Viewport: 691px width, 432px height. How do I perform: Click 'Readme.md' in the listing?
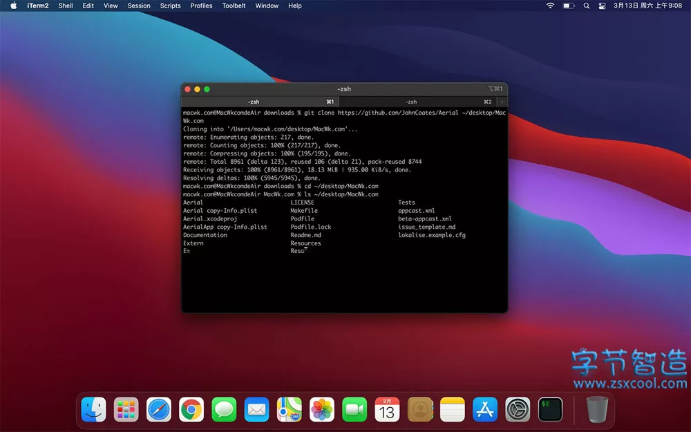[x=306, y=235]
